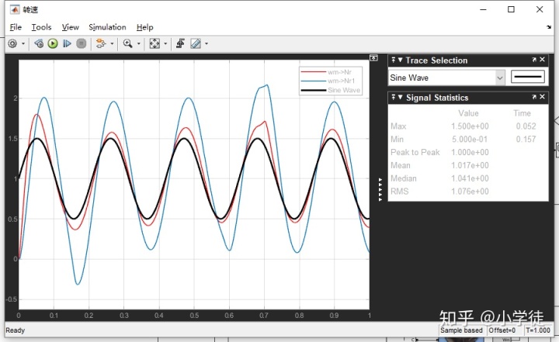Screen dimensions: 559x342
Task: Maximize the scope window
Action: tap(511, 9)
